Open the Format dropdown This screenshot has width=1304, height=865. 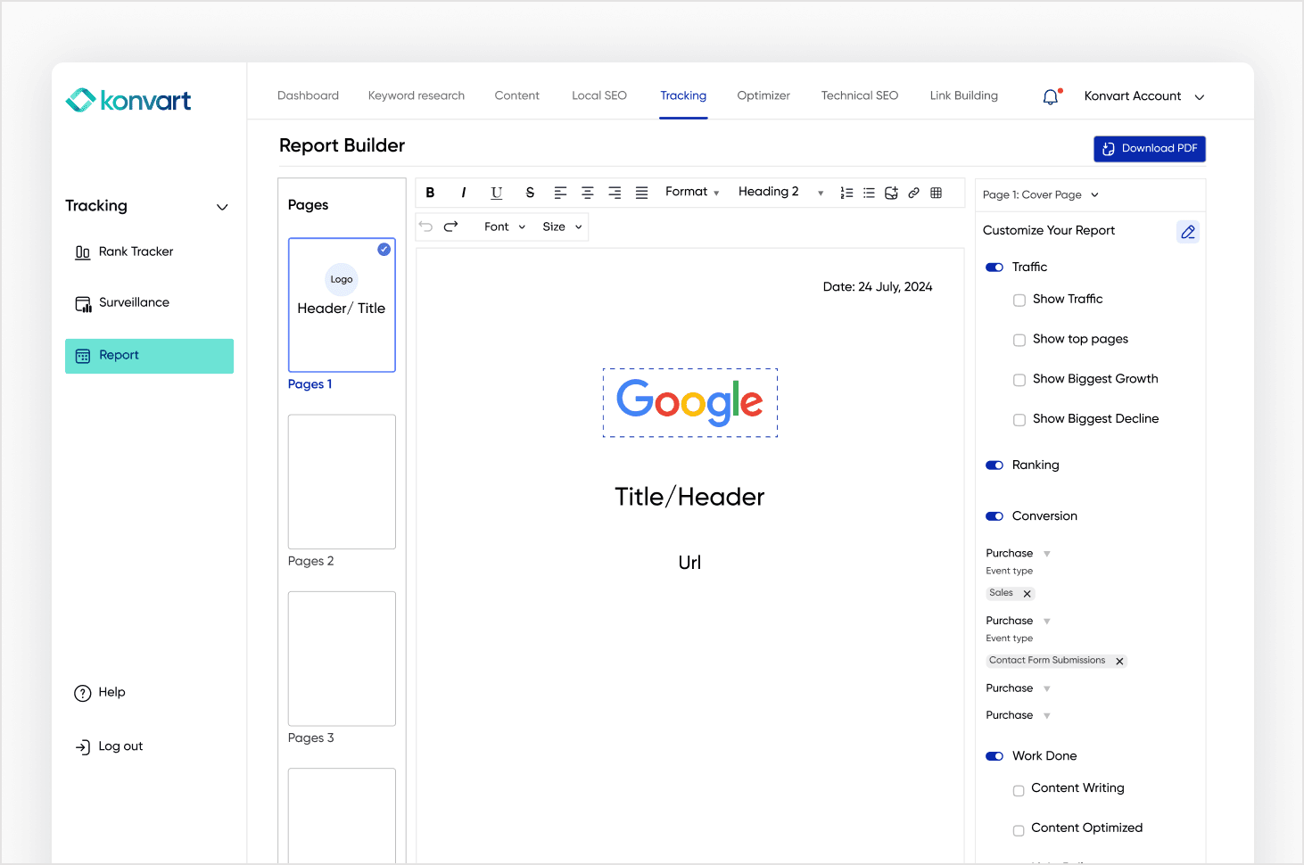tap(692, 192)
